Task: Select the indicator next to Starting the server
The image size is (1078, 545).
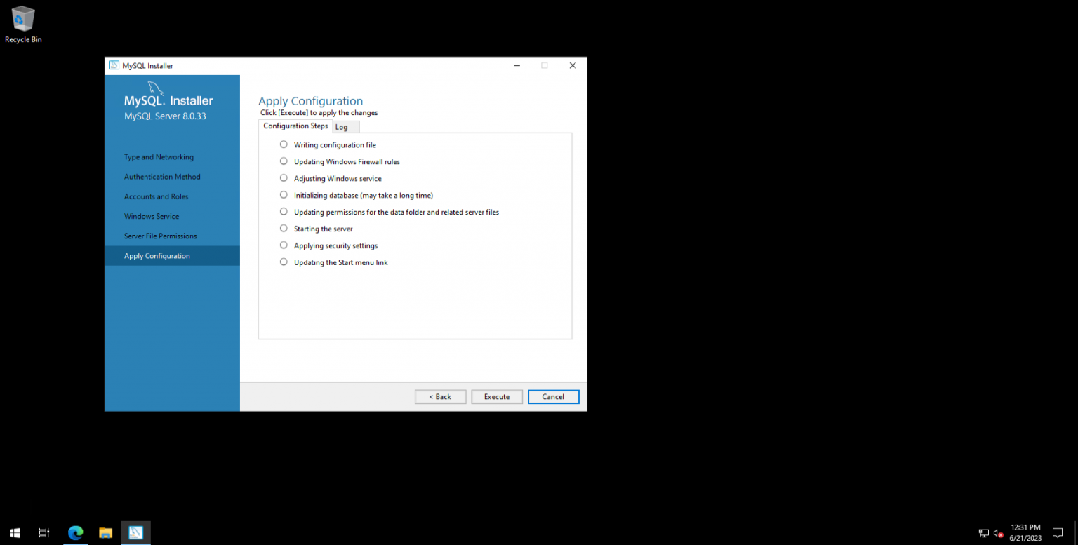Action: coord(284,228)
